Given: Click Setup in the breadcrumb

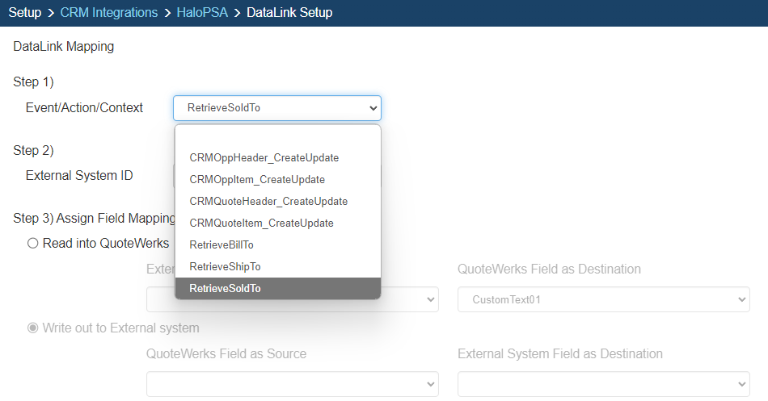Looking at the screenshot, I should pos(25,12).
